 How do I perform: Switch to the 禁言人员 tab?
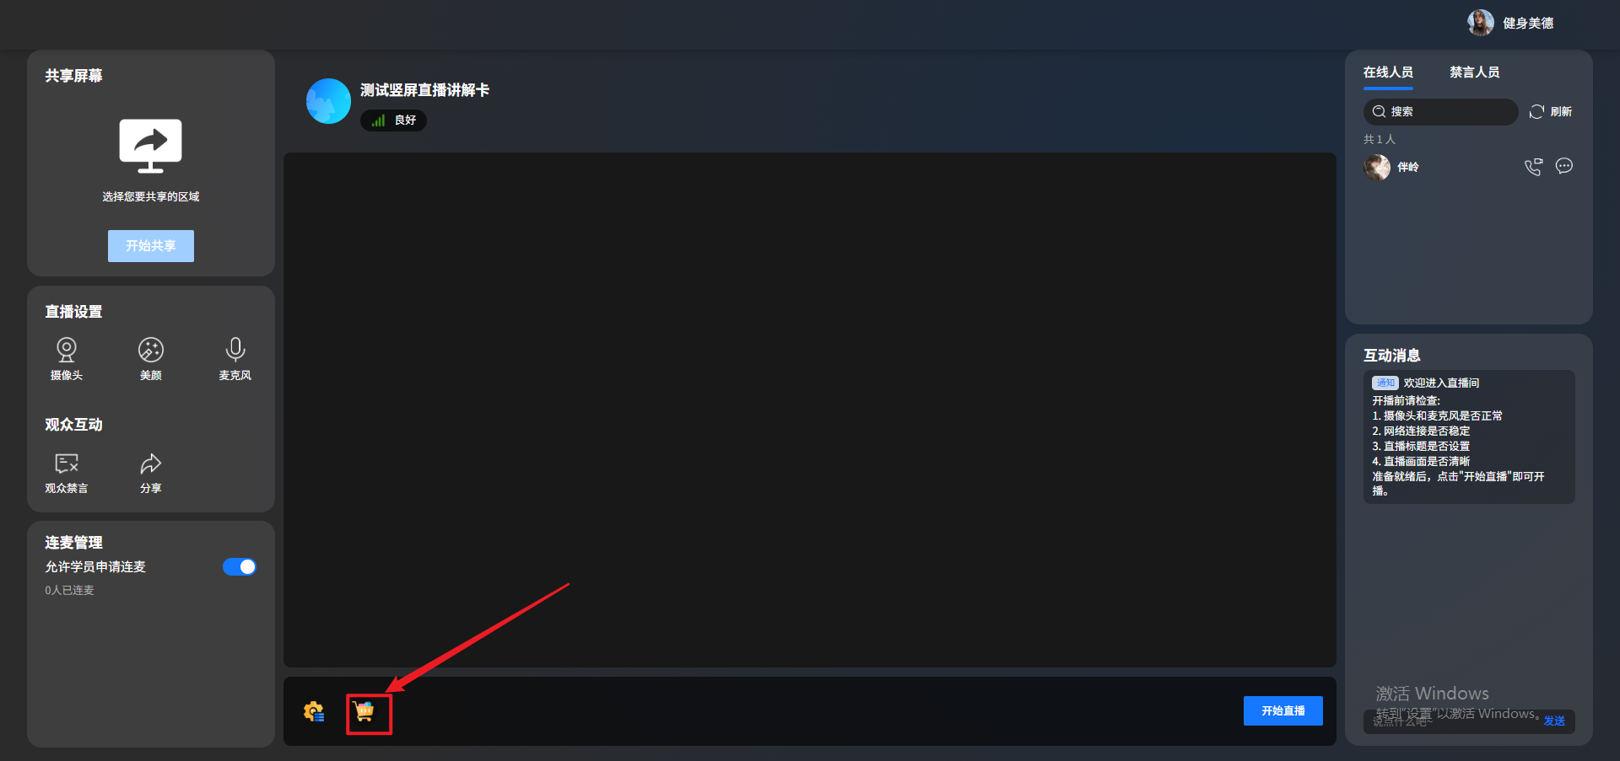point(1474,72)
